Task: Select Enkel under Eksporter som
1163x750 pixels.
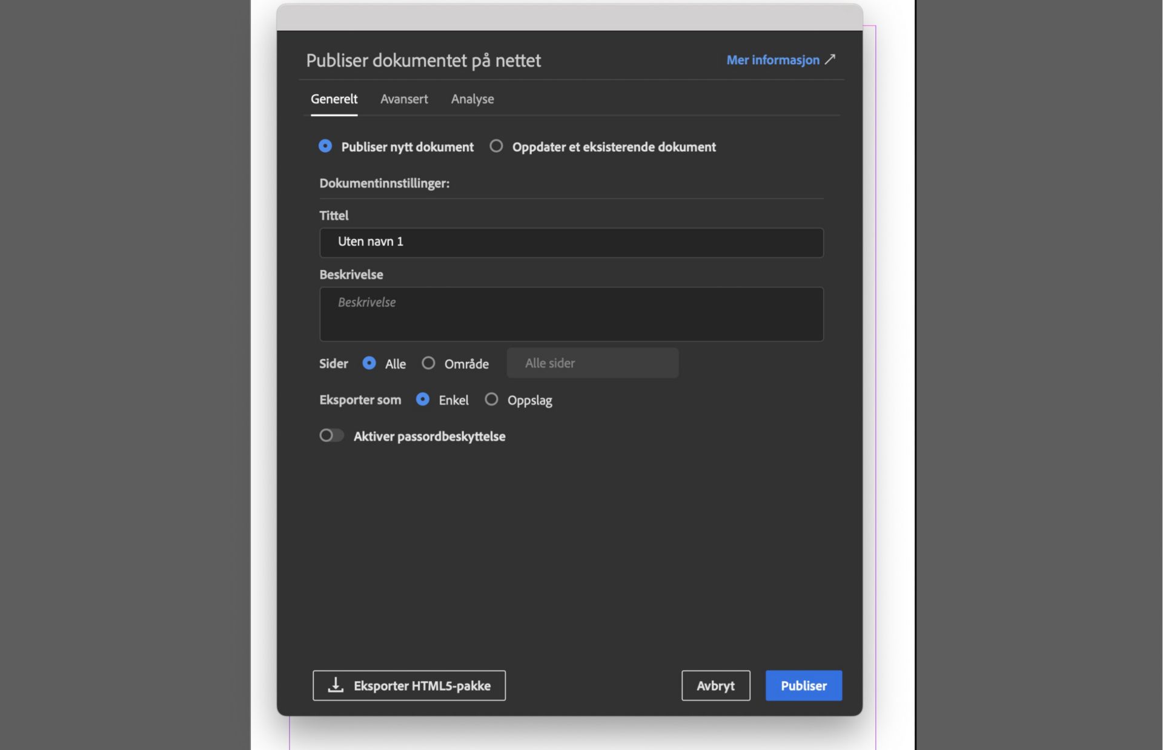Action: click(x=424, y=400)
